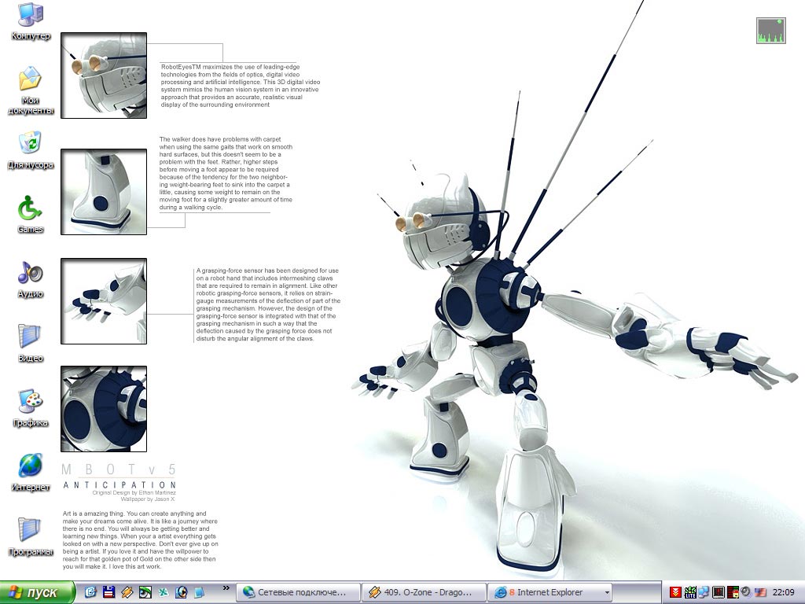The width and height of the screenshot is (805, 604).
Task: Click the dark monitor tray icon
Action: pos(719,592)
